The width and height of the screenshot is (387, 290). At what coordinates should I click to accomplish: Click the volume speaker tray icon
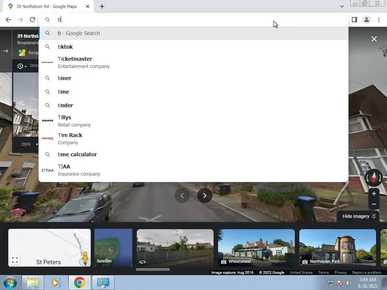point(348,283)
